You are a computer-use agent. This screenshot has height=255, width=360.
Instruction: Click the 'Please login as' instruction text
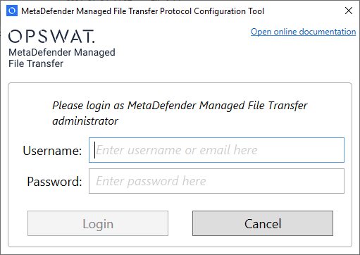88,106
